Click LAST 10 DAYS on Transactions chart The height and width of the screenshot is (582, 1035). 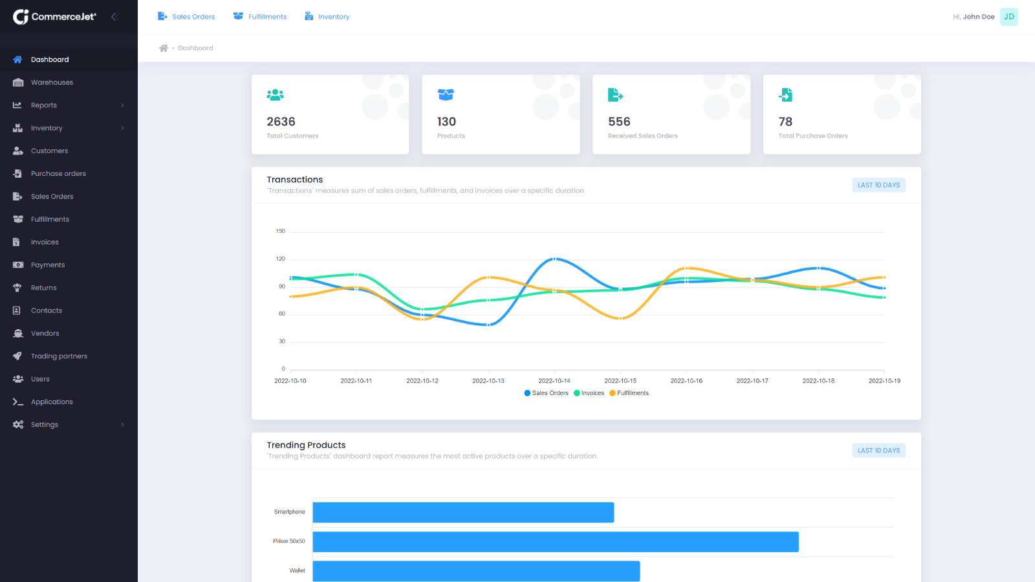point(878,184)
